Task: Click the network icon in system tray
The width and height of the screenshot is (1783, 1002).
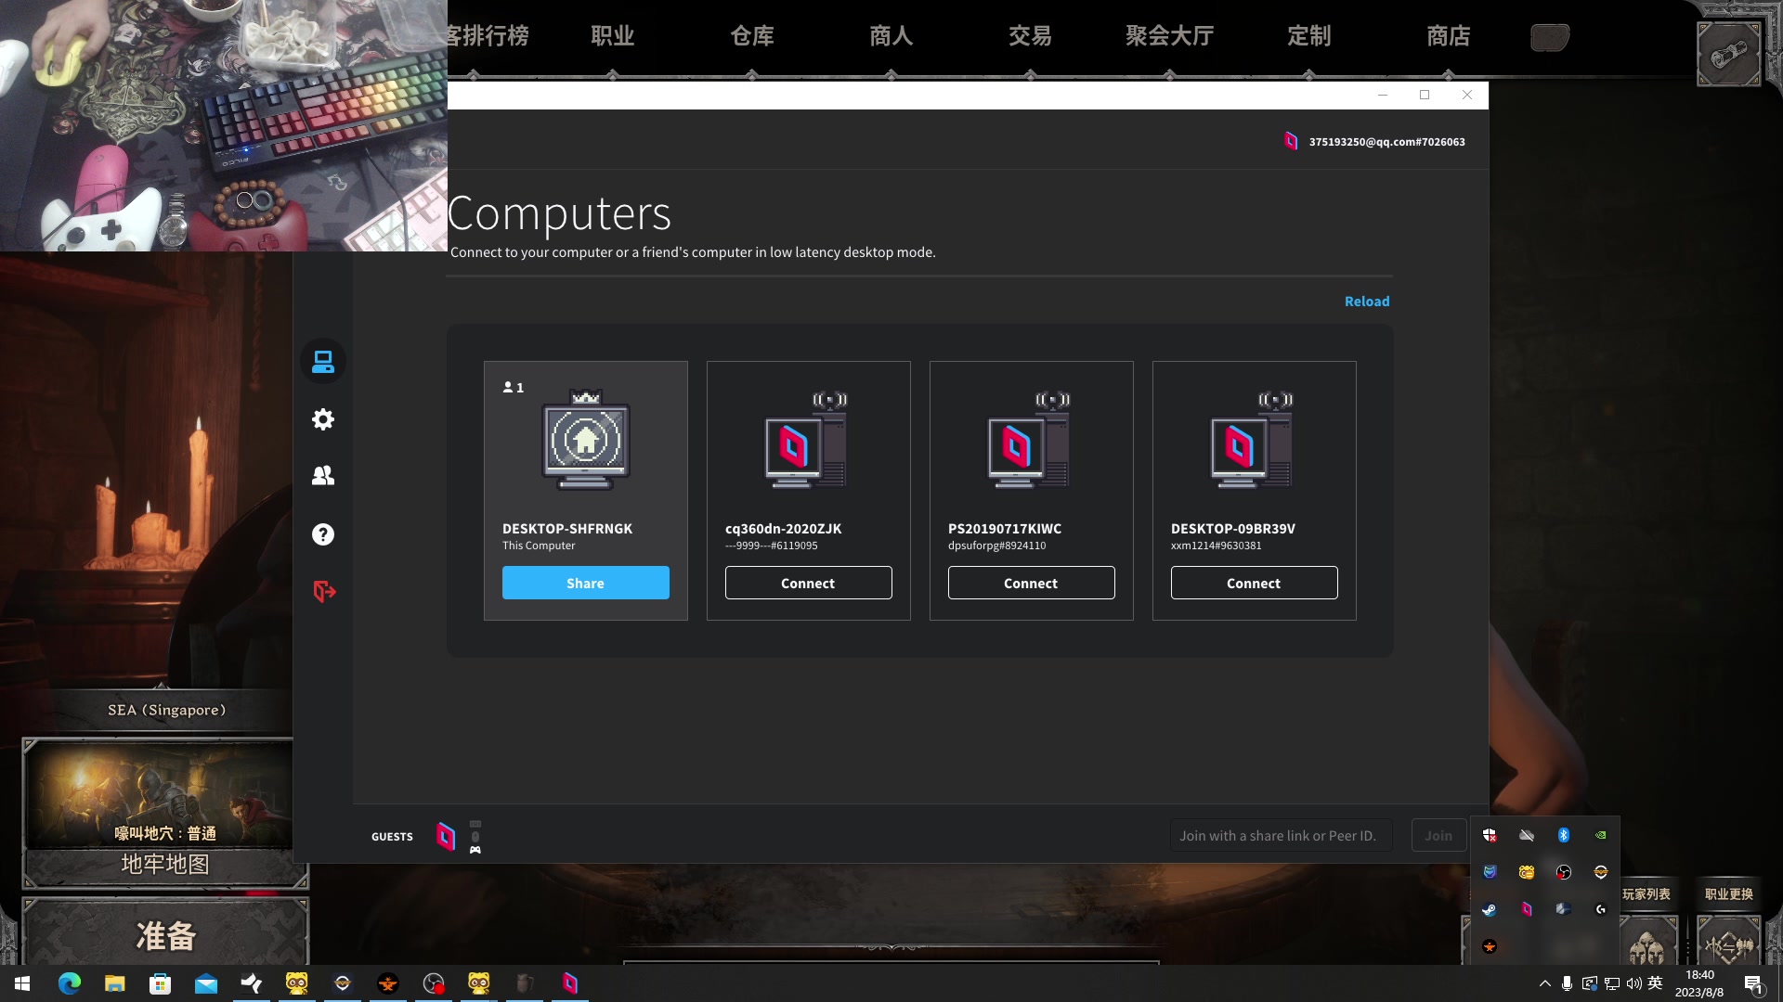Action: [1612, 983]
